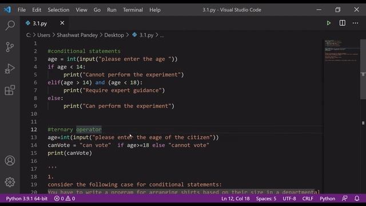Open the Manage gear settings icon
The height and width of the screenshot is (206, 366).
point(10,182)
